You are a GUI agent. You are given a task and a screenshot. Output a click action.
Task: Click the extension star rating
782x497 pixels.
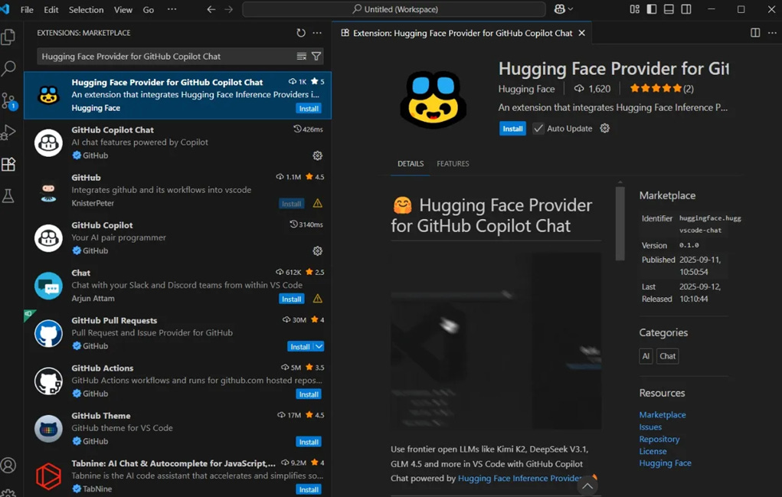tap(661, 89)
